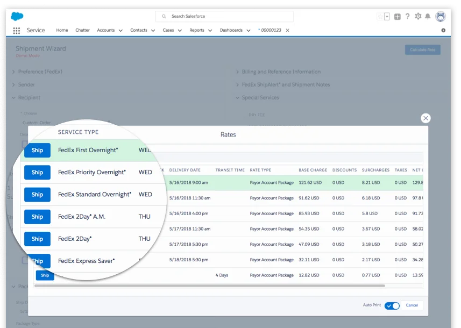Viewport: 461px width, 328px height.
Task: Focus the Search Salesforce field
Action: coord(224,17)
